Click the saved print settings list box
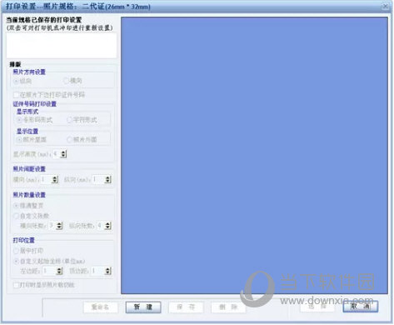Image resolution: width=394 pixels, height=325 pixels. point(62,46)
